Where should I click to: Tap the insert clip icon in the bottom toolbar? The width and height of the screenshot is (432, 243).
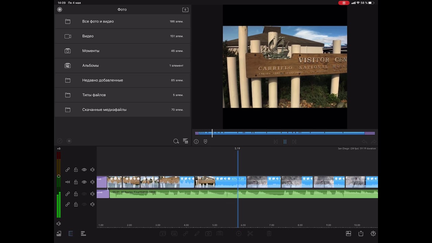[163, 234]
